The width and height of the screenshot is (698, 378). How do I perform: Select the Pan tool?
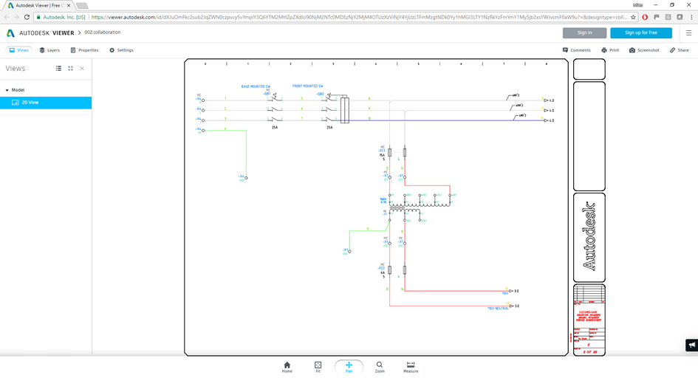(349, 367)
